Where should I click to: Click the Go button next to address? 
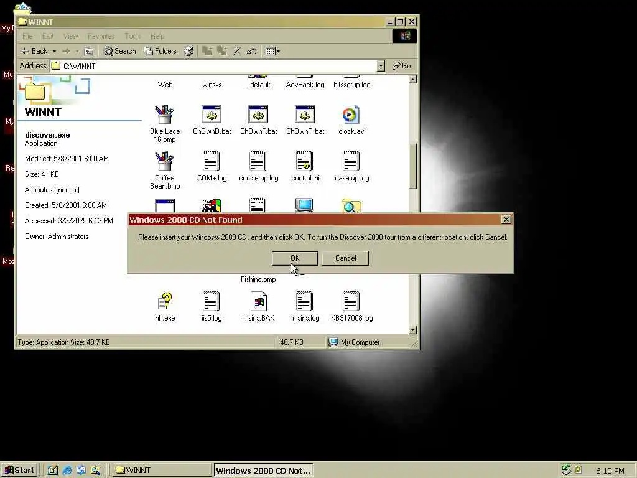402,66
